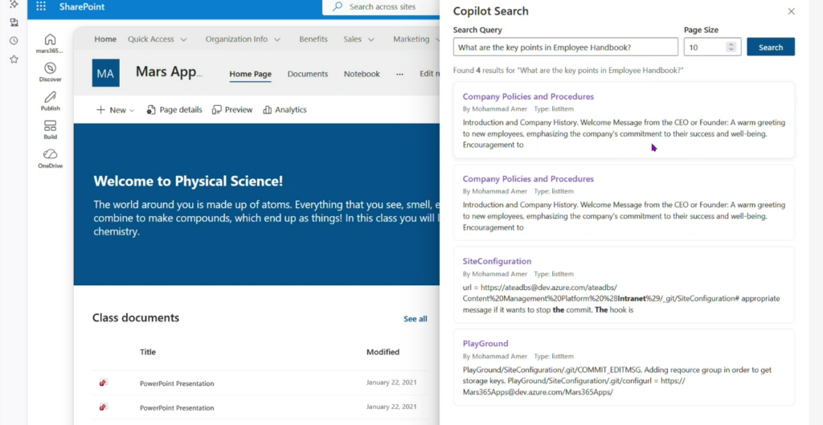823x425 pixels.
Task: Open the New dropdown chevron
Action: click(132, 110)
